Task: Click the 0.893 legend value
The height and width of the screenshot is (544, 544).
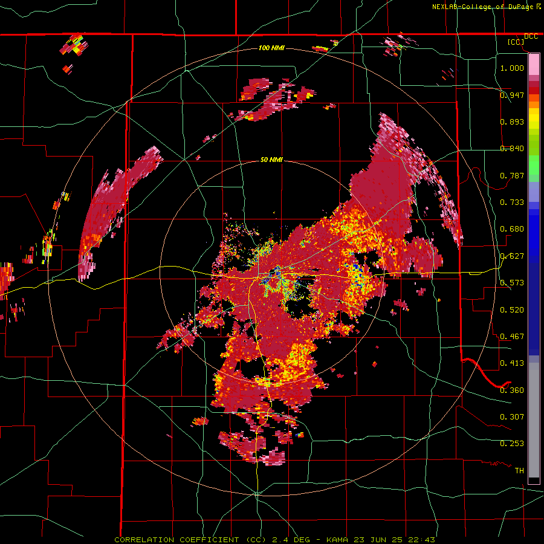Action: pyautogui.click(x=512, y=121)
